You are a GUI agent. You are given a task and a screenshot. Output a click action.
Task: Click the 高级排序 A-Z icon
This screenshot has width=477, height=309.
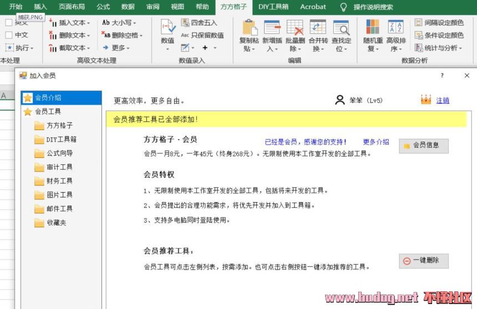point(395,28)
